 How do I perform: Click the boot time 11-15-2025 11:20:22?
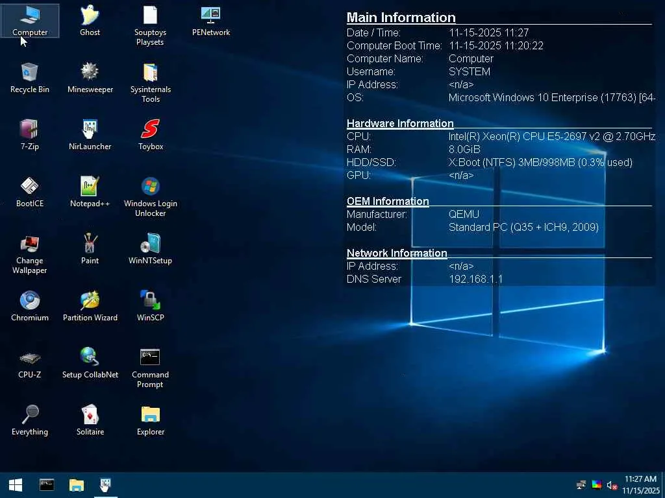pyautogui.click(x=496, y=46)
